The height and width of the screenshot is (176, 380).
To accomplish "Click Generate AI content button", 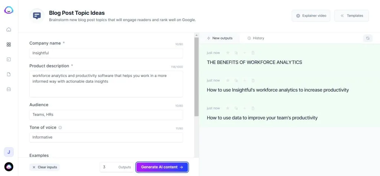I will [x=162, y=167].
